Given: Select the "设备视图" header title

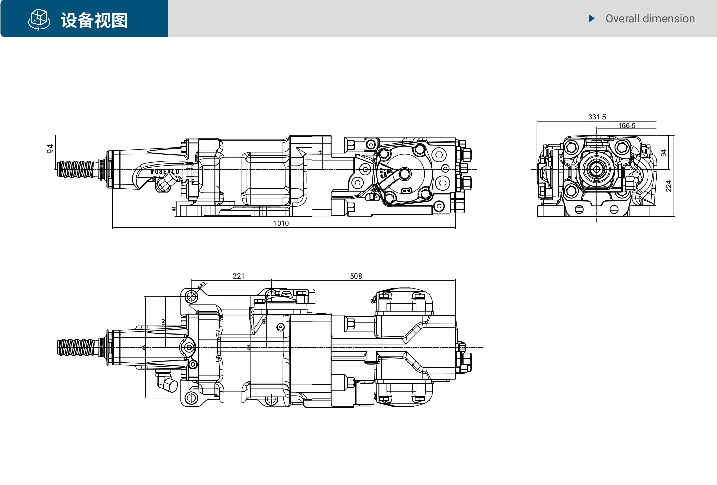Looking at the screenshot, I should coord(94,20).
